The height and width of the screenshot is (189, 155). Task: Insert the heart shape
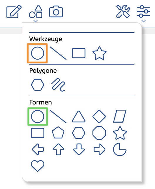point(38,166)
